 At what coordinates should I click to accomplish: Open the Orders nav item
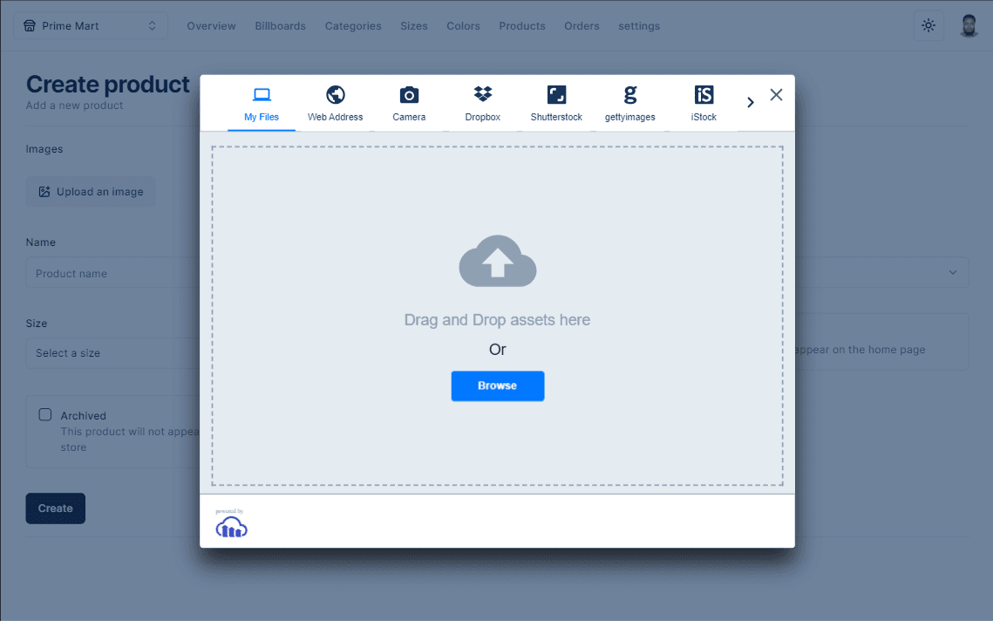582,26
